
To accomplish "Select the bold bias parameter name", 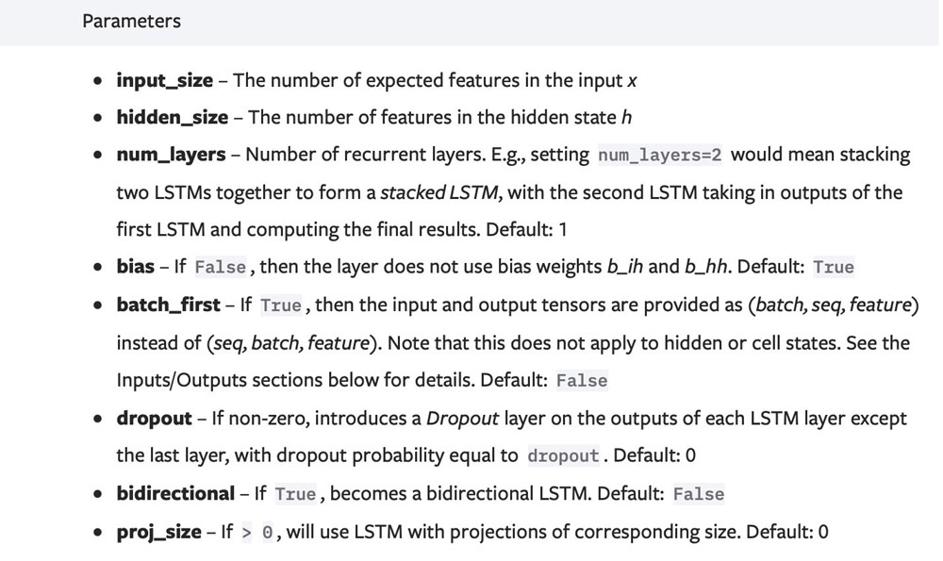I will click(x=135, y=267).
